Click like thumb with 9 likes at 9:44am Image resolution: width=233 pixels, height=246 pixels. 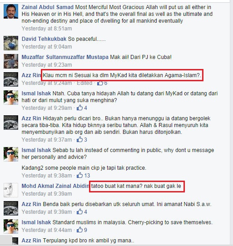coord(79,230)
